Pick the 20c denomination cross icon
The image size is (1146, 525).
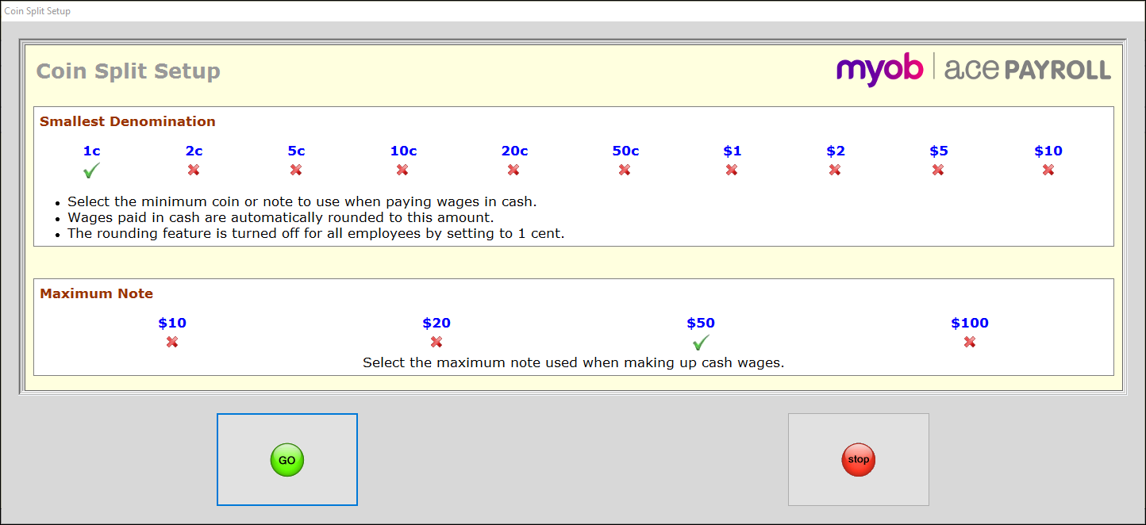tap(513, 170)
